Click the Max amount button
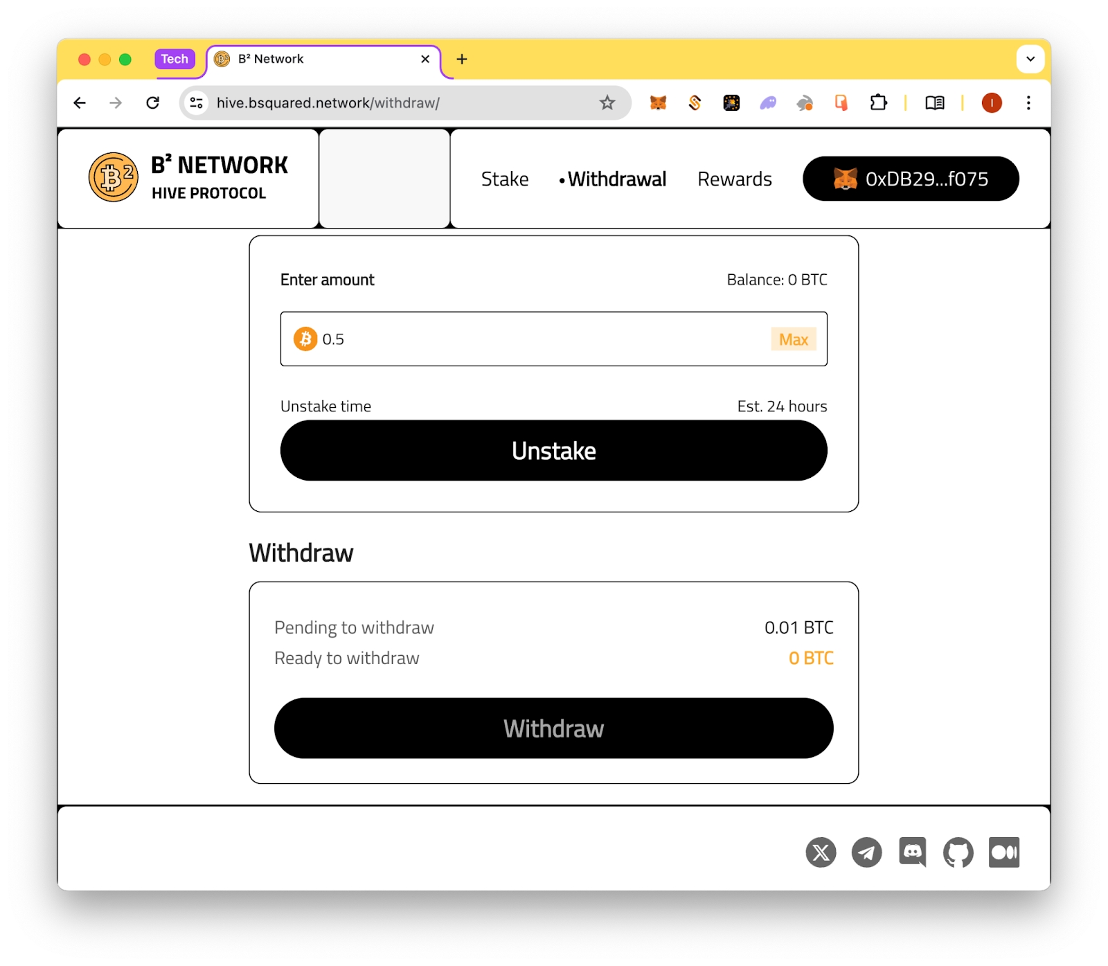1108x966 pixels. 794,339
